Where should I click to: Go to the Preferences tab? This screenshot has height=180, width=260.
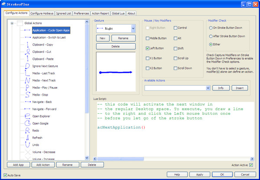point(81,13)
